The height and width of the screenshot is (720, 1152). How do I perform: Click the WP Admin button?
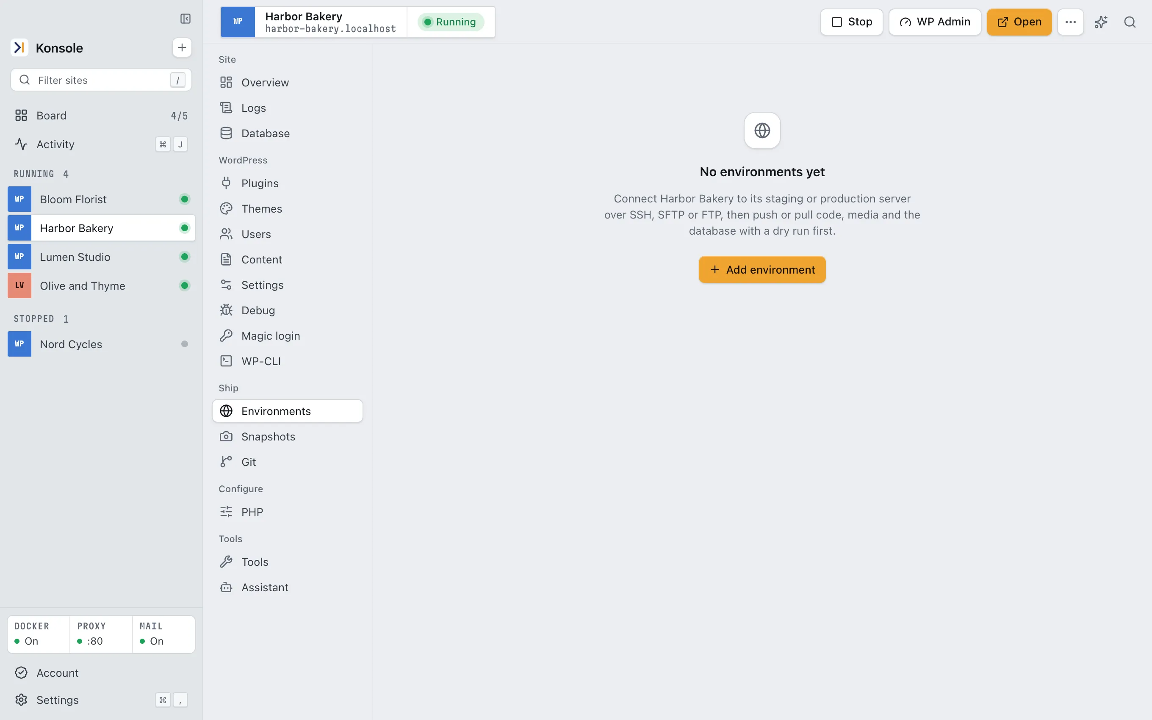934,22
